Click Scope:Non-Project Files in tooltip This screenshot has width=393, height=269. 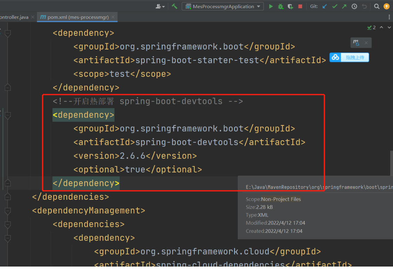coord(273,199)
